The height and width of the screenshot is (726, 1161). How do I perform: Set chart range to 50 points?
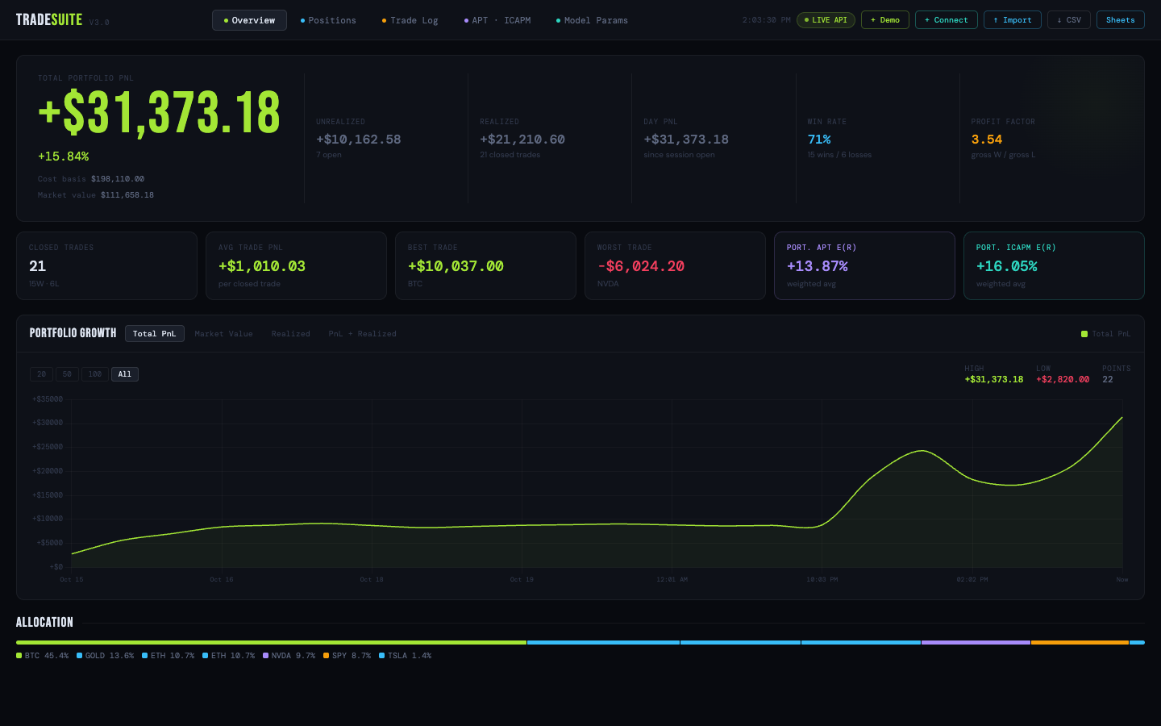(x=67, y=374)
